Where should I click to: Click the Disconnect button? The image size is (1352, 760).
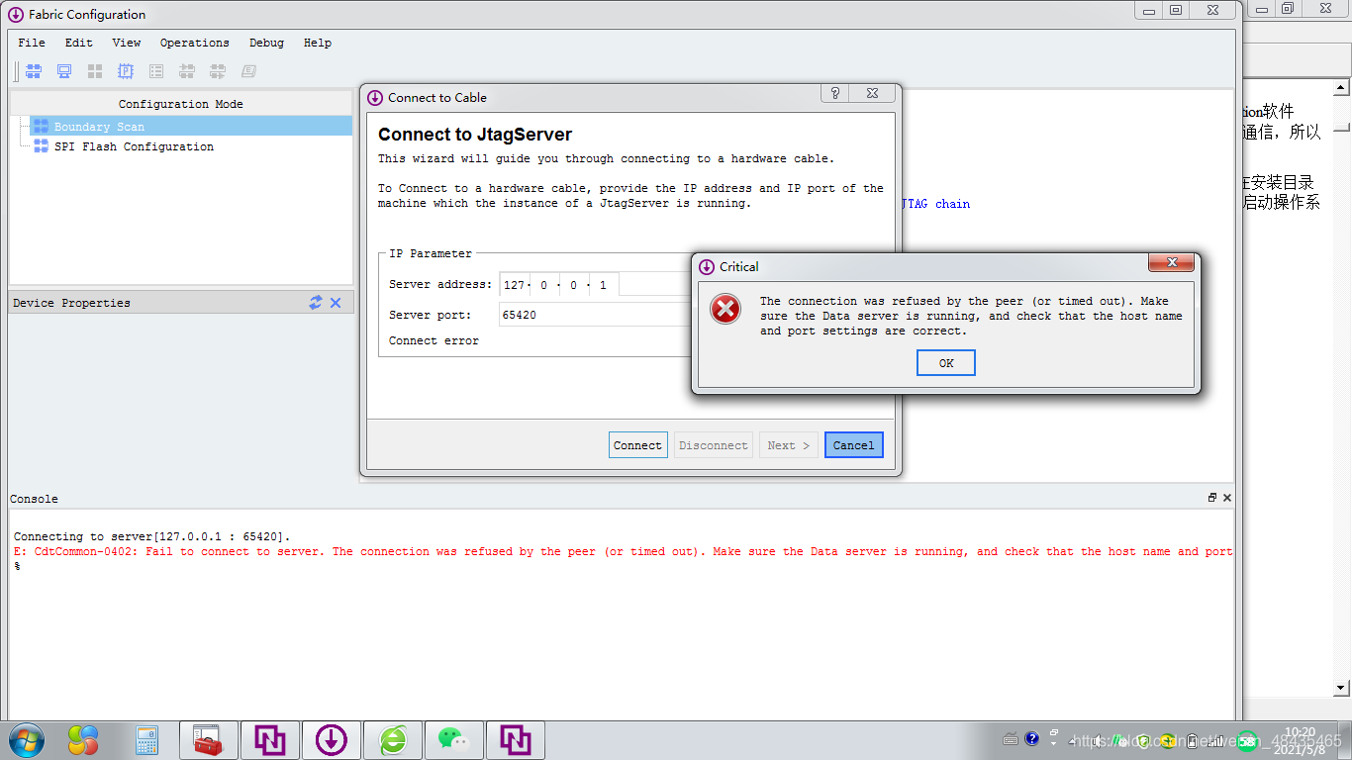714,445
